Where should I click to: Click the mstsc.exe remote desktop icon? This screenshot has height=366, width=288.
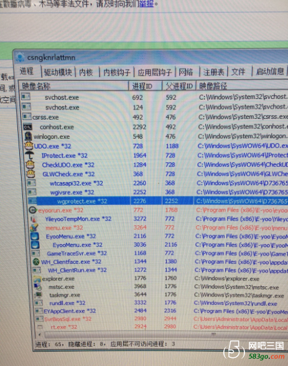click(x=37, y=286)
